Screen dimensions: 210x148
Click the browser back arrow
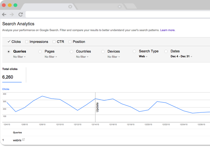[4, 14]
